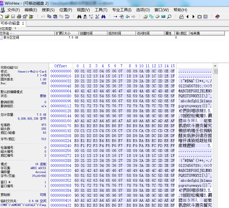Sort by the 大小 column header

point(71,33)
